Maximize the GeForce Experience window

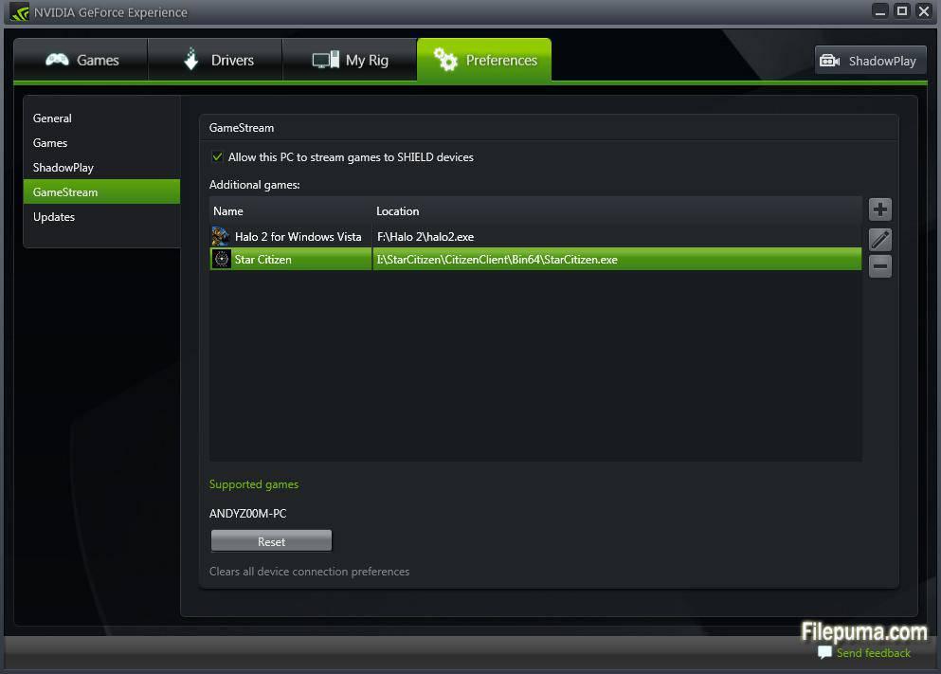point(901,11)
